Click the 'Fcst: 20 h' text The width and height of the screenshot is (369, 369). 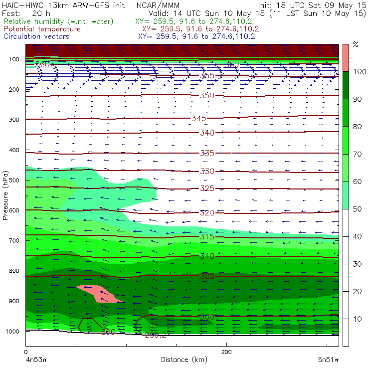(26, 13)
